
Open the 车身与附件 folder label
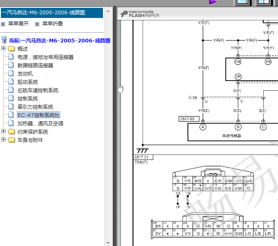pos(30,140)
